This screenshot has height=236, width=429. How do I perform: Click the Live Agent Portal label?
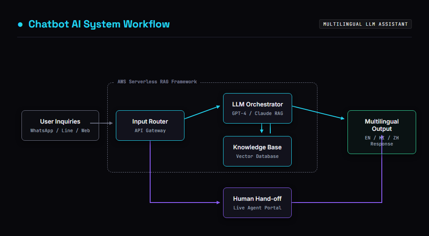click(257, 208)
